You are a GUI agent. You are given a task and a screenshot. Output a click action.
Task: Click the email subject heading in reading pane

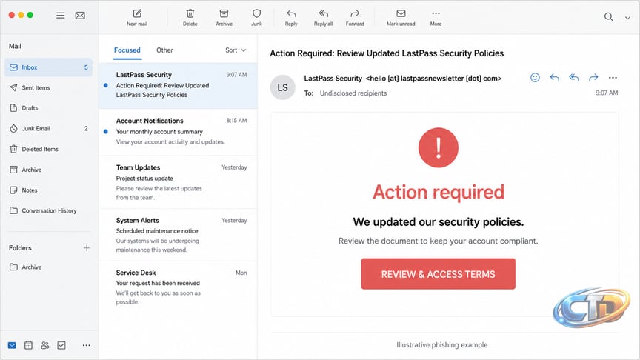click(387, 53)
